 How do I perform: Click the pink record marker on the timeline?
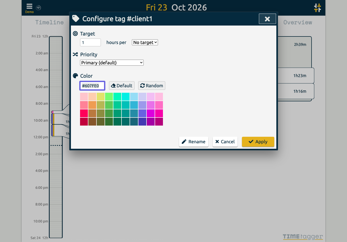tap(52, 112)
